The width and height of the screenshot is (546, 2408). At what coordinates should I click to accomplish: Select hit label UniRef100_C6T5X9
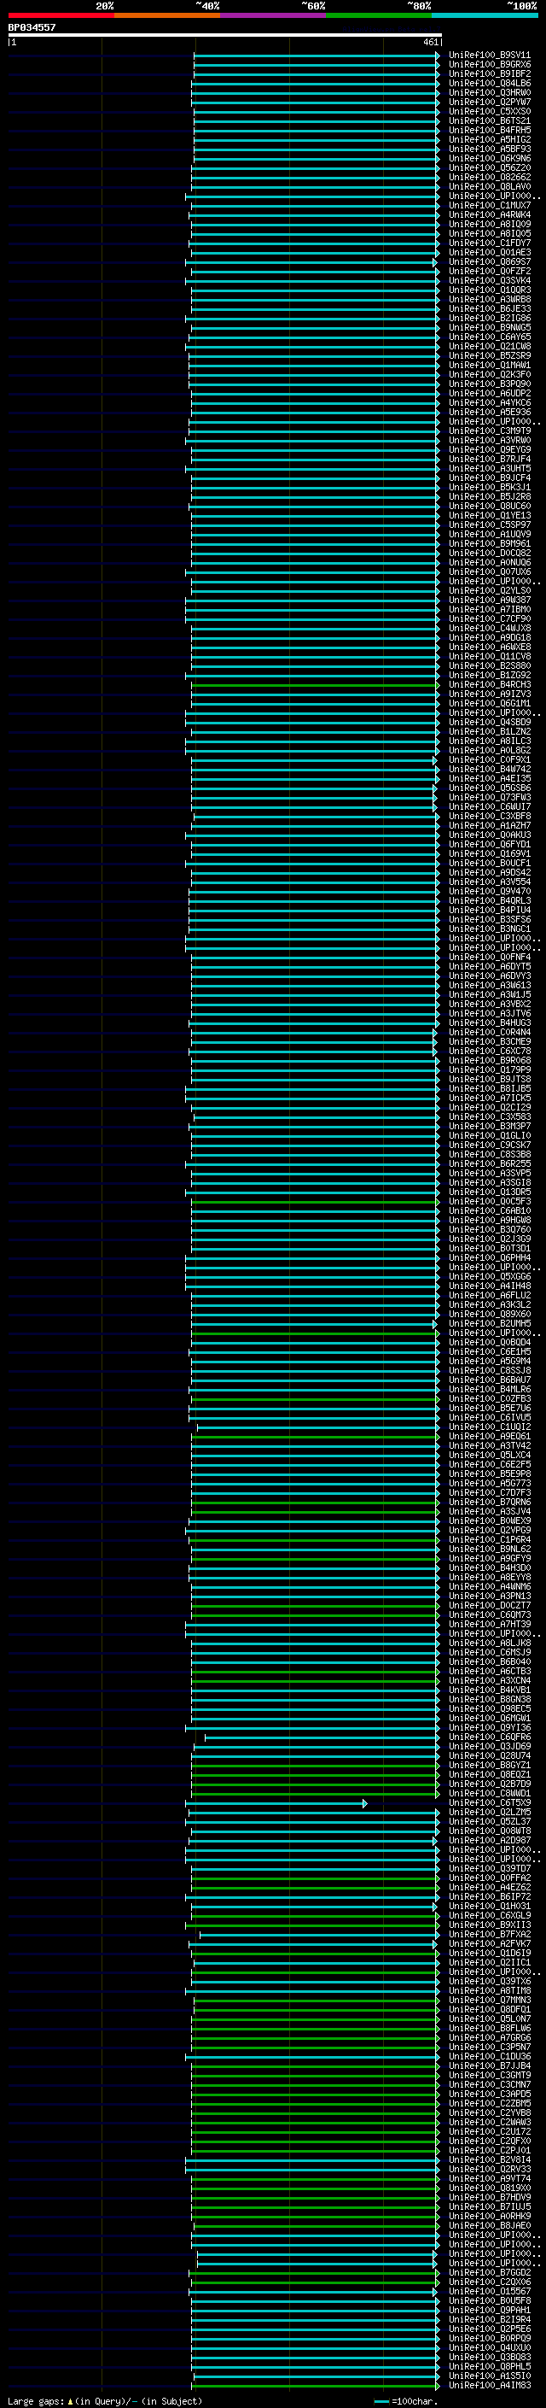[489, 1803]
